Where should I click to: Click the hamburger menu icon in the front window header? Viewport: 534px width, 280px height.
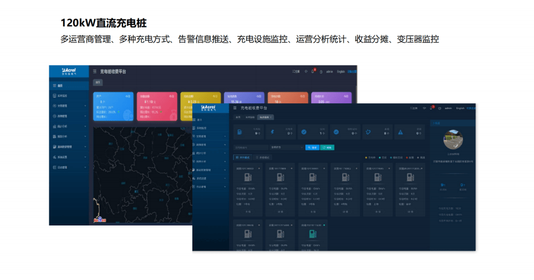[235, 108]
